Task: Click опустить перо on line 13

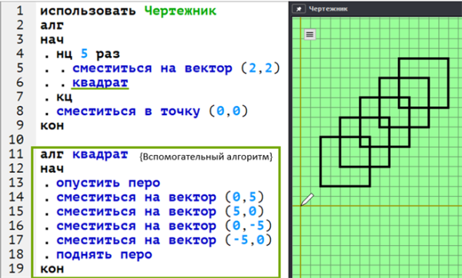Action: click(x=108, y=183)
